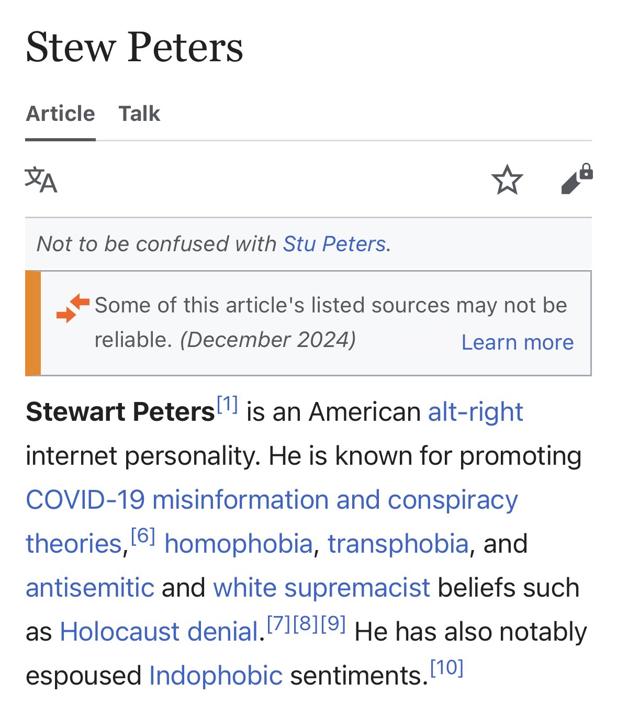The image size is (617, 705).
Task: Follow the transphobia link
Action: click(x=398, y=544)
